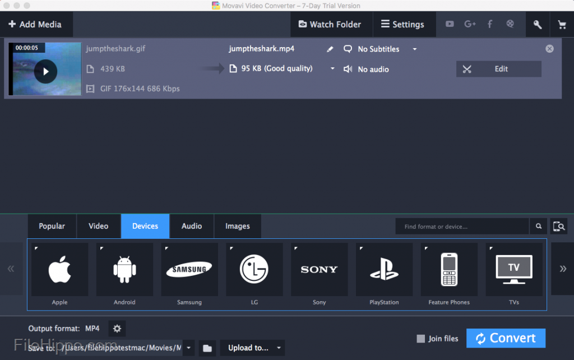The height and width of the screenshot is (360, 574).
Task: Open the Settings menu
Action: tap(404, 25)
